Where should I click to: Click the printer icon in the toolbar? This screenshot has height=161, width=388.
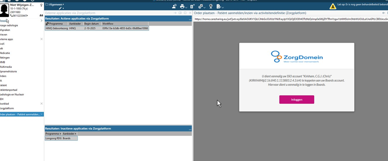point(182,7)
